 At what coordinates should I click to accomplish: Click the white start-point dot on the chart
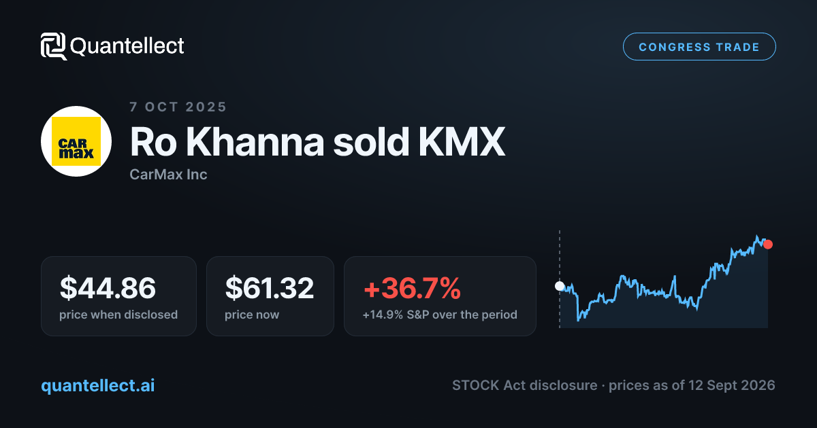coord(560,286)
